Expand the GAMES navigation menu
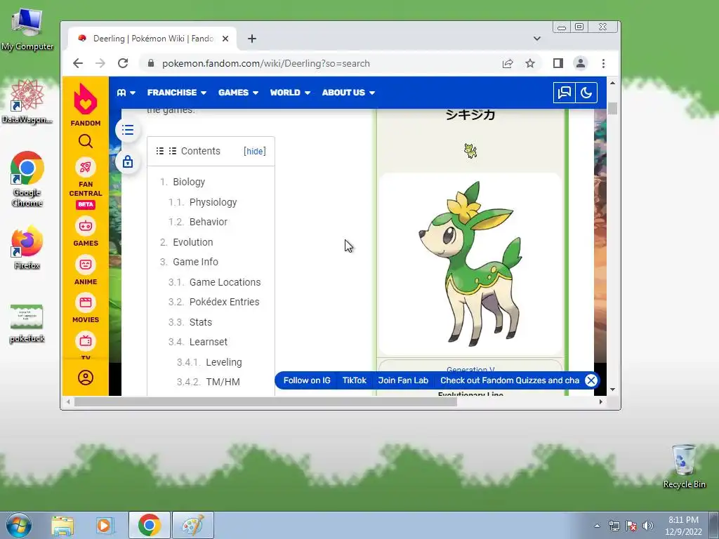The height and width of the screenshot is (539, 719). pos(239,93)
